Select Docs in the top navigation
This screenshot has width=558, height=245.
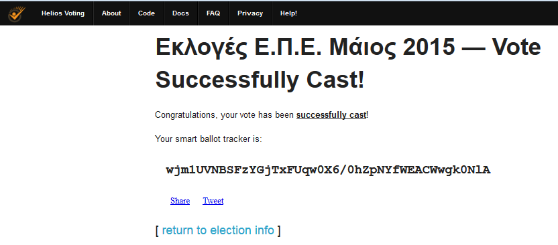[x=180, y=13]
